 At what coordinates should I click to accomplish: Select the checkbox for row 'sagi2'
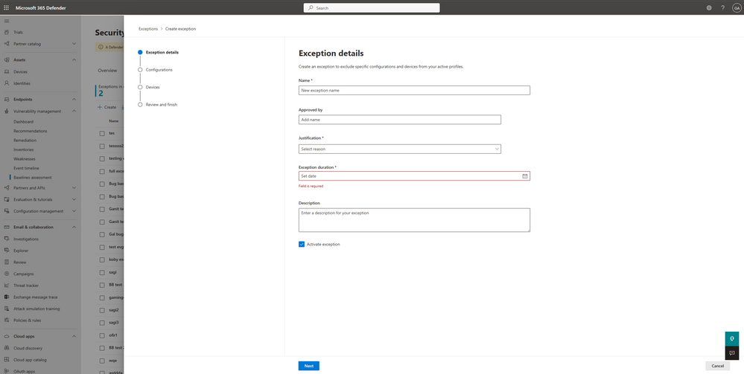point(102,310)
